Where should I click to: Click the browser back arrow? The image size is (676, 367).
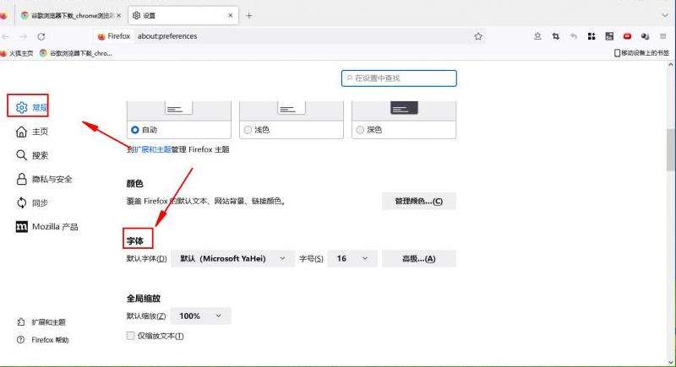tap(6, 36)
